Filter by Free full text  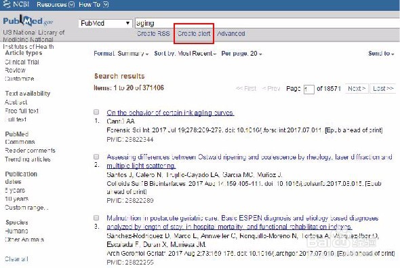click(22, 111)
